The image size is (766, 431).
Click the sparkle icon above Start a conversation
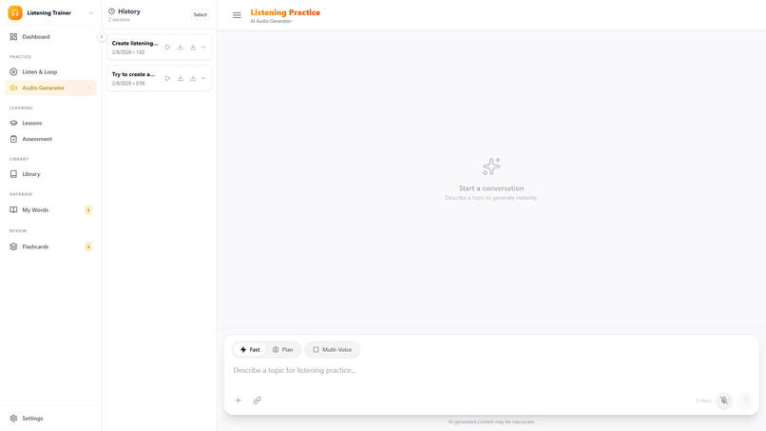(491, 167)
